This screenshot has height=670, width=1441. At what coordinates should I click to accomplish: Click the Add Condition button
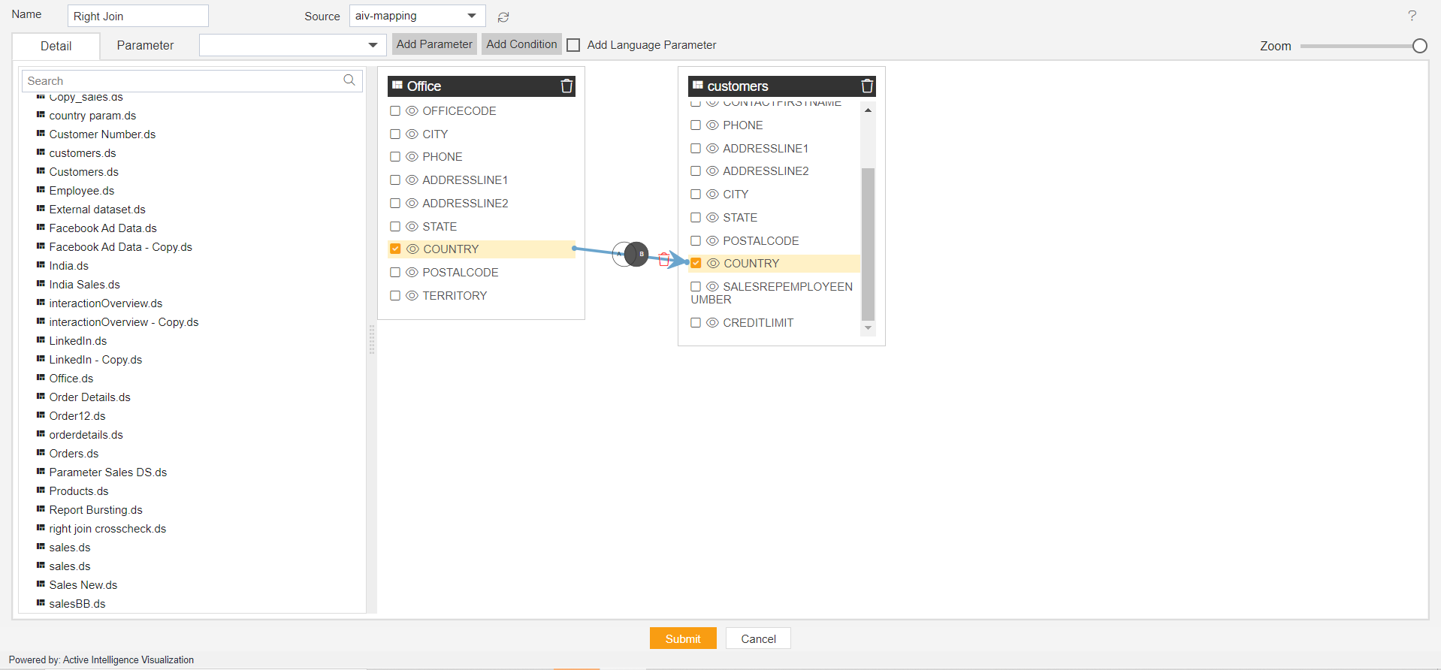[x=521, y=44]
